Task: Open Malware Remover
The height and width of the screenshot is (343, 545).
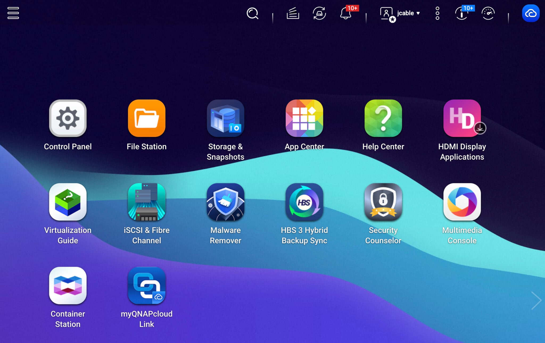Action: click(x=225, y=202)
